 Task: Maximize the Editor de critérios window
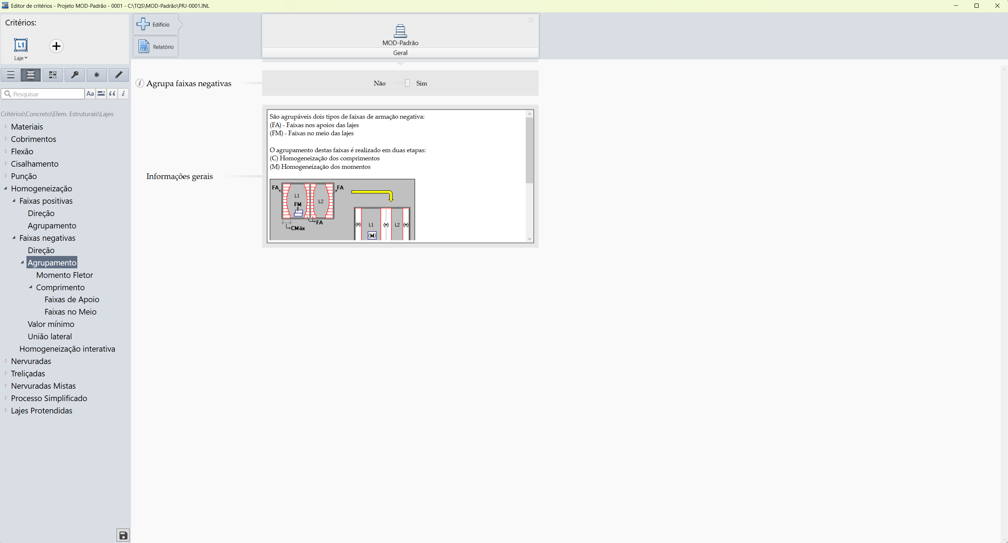(976, 6)
